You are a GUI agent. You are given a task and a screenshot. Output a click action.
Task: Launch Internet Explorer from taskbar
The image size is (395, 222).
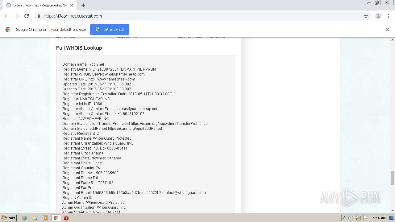(x=24, y=218)
